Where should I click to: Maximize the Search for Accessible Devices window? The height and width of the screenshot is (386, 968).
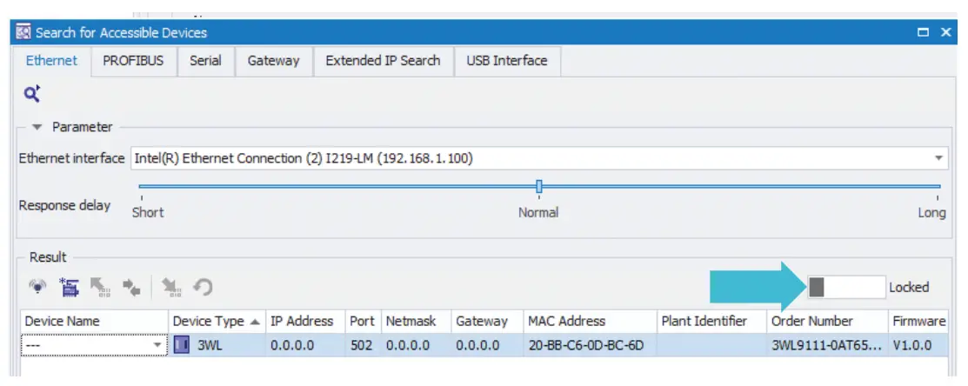(x=924, y=32)
